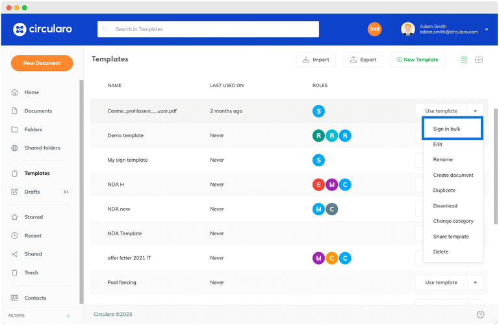Click the New Document button

click(x=42, y=63)
